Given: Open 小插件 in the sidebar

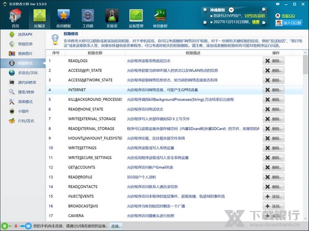Looking at the screenshot, I should pos(23,111).
